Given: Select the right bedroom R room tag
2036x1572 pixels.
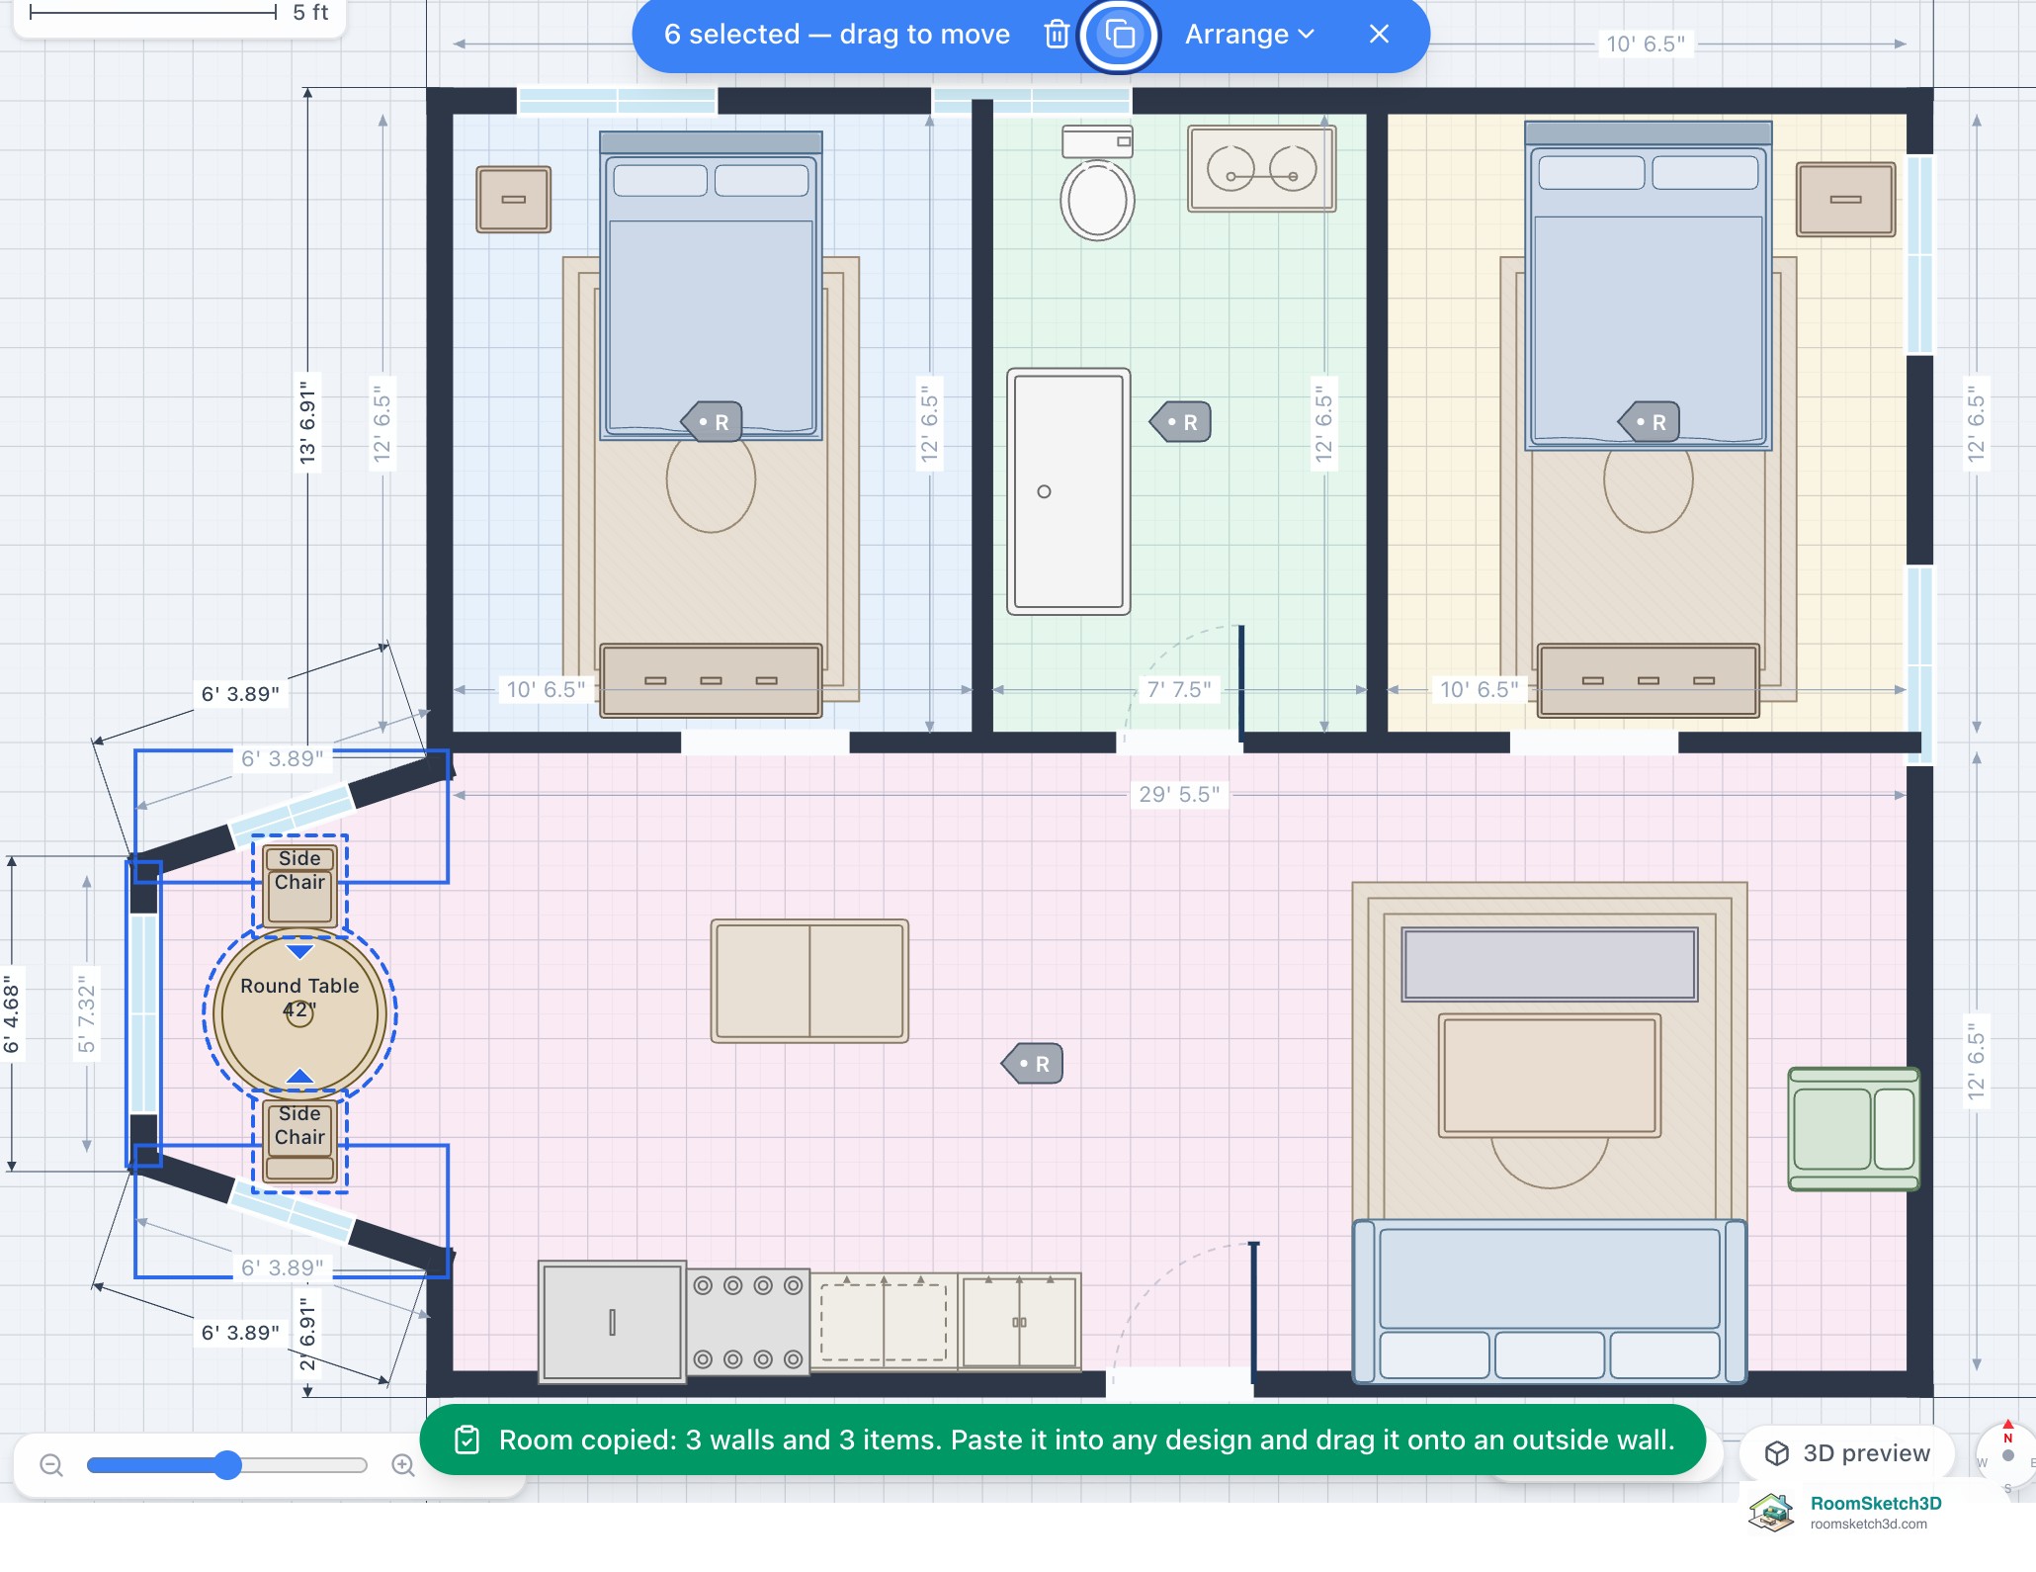Looking at the screenshot, I should [x=1649, y=422].
